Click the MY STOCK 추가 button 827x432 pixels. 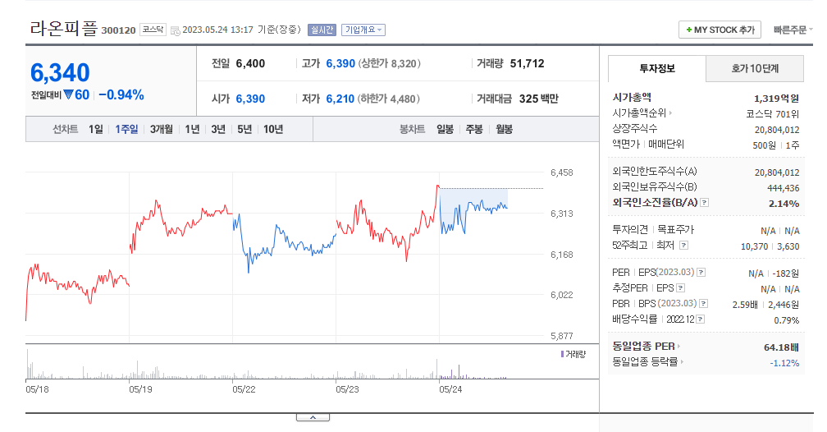[x=720, y=30]
